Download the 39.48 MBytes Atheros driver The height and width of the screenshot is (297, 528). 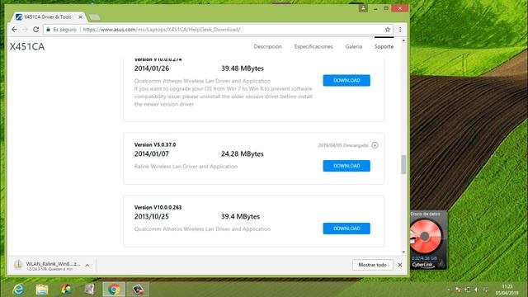(346, 81)
